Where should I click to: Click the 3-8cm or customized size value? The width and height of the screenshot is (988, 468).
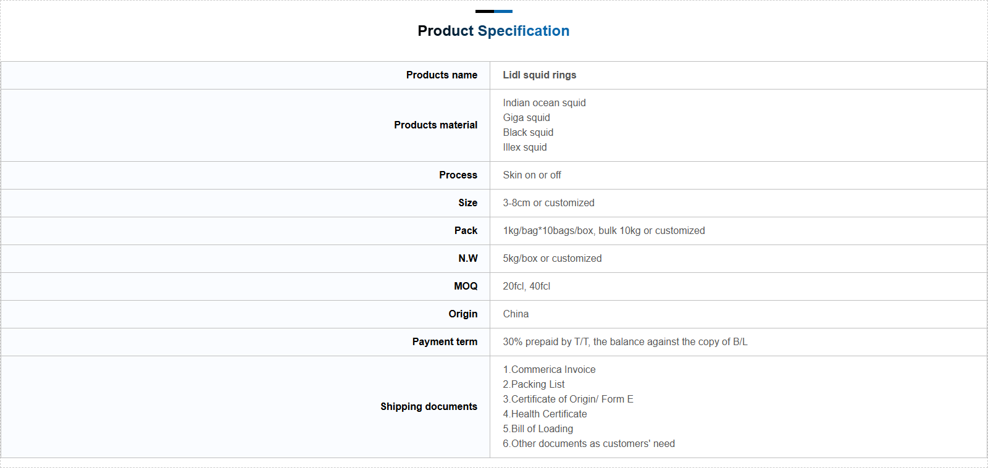point(548,203)
